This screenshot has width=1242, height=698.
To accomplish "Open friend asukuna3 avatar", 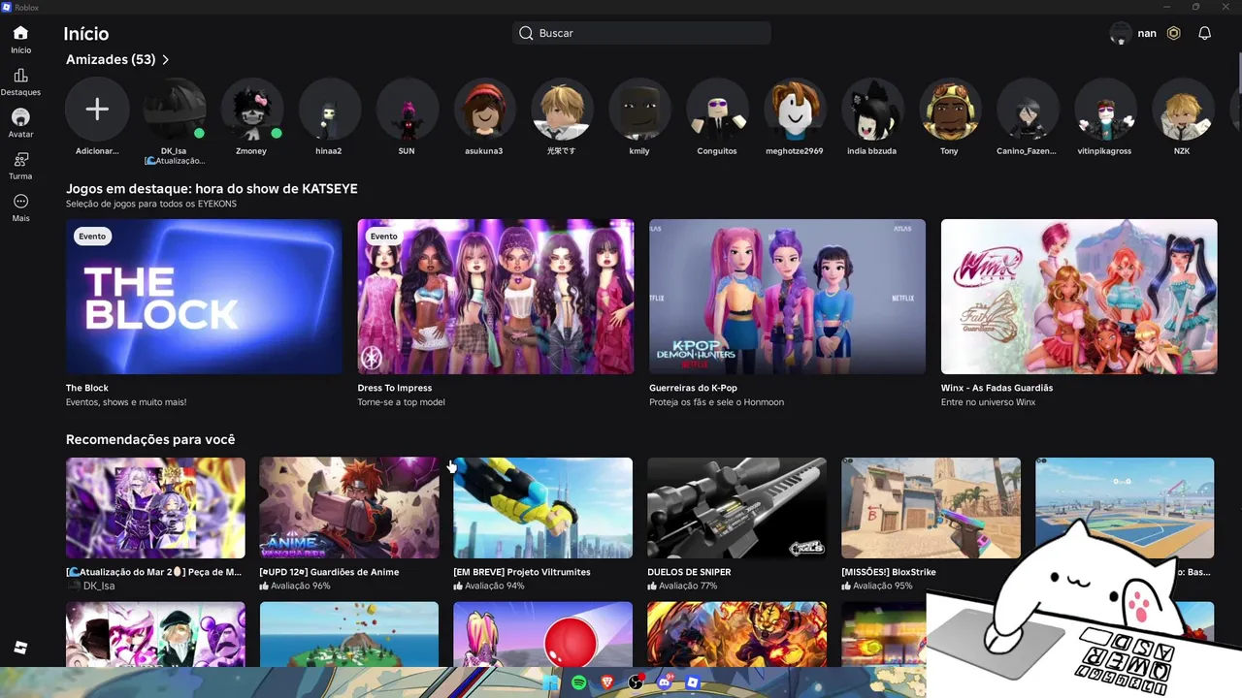I will [x=485, y=109].
